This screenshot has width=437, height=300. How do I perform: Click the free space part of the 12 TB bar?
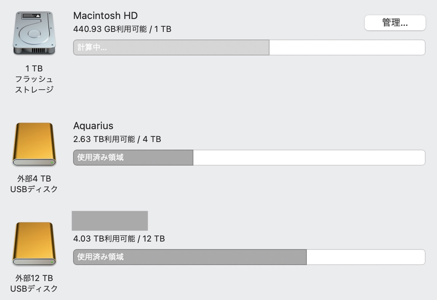[x=365, y=257]
